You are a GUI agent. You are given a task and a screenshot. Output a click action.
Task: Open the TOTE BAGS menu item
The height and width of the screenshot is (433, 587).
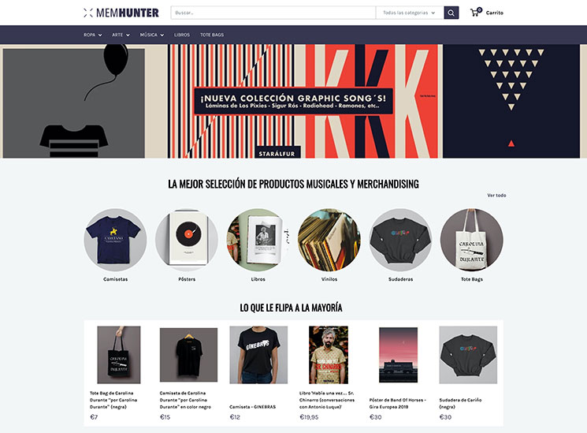click(212, 35)
